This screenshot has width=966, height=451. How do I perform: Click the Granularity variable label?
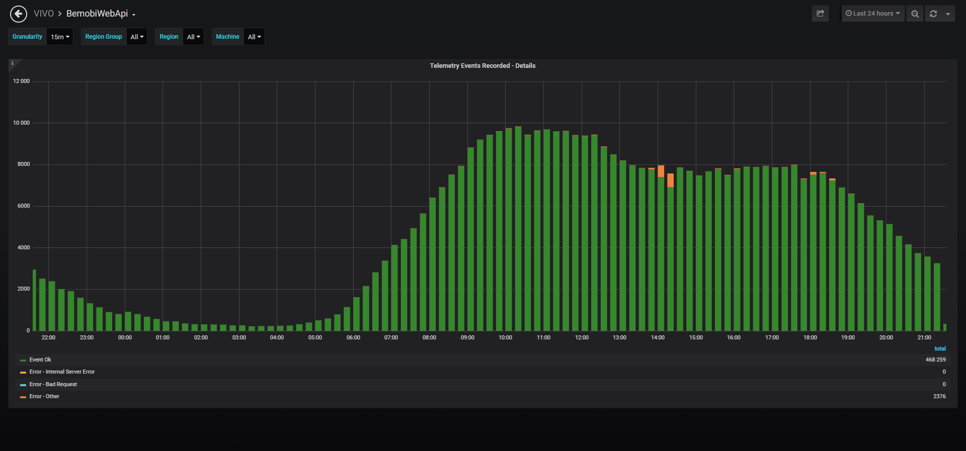28,37
